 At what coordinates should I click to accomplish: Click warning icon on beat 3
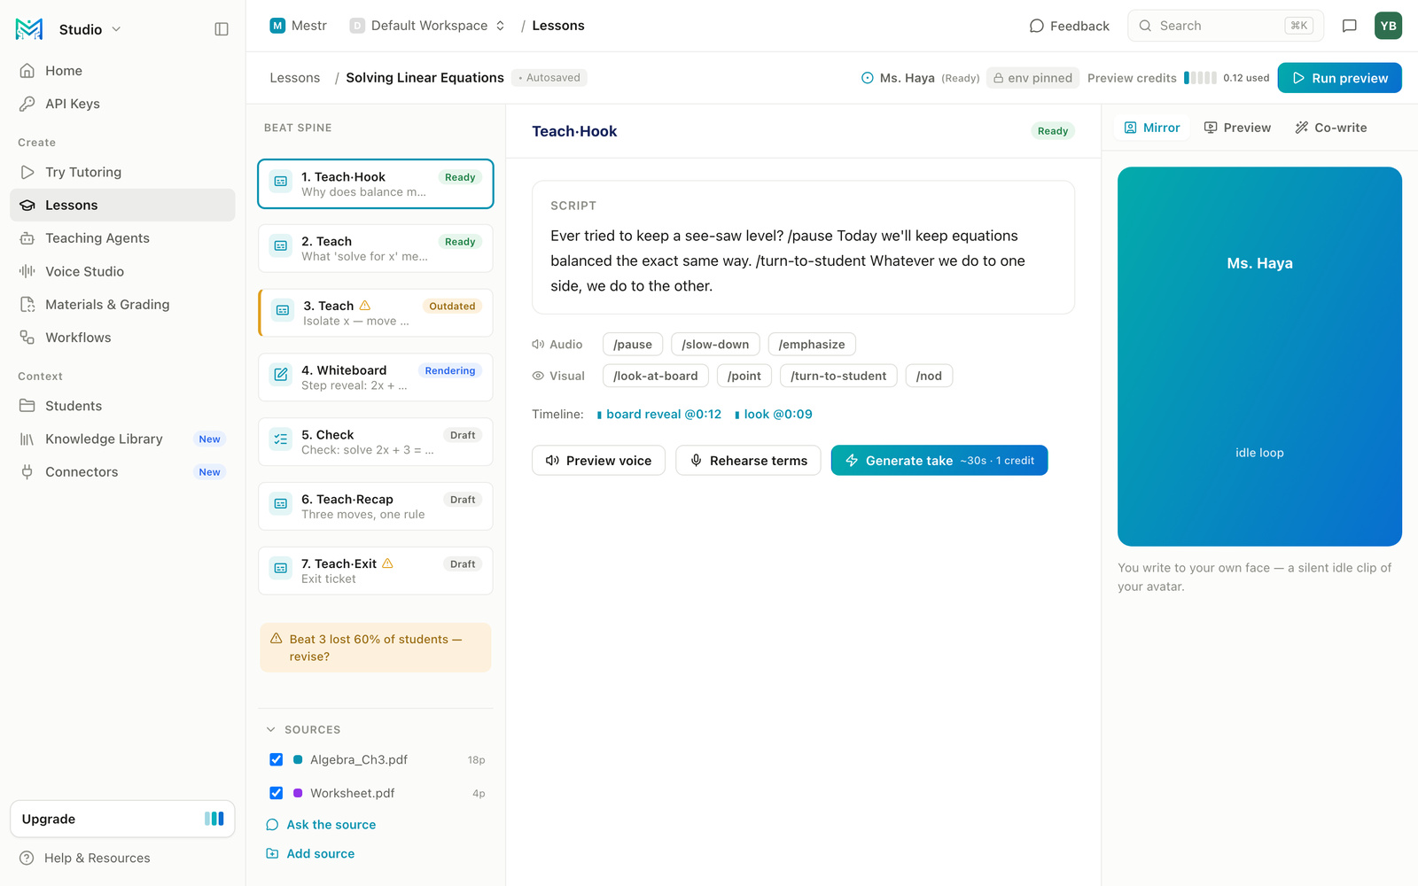click(365, 306)
